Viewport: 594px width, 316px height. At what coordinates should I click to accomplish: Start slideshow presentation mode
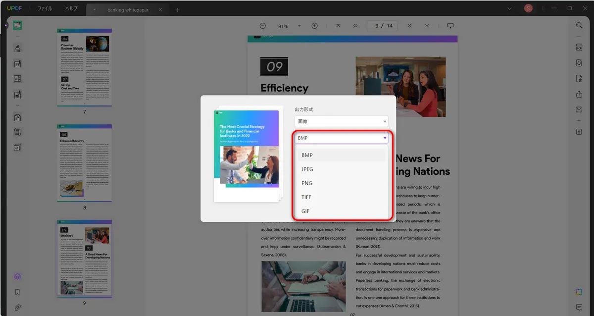pos(450,26)
